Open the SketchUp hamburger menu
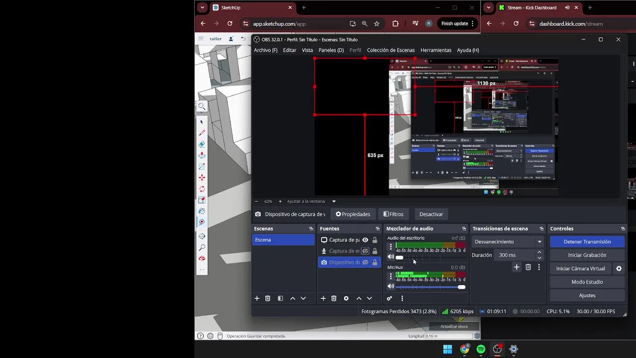This screenshot has width=636, height=358. (x=200, y=39)
